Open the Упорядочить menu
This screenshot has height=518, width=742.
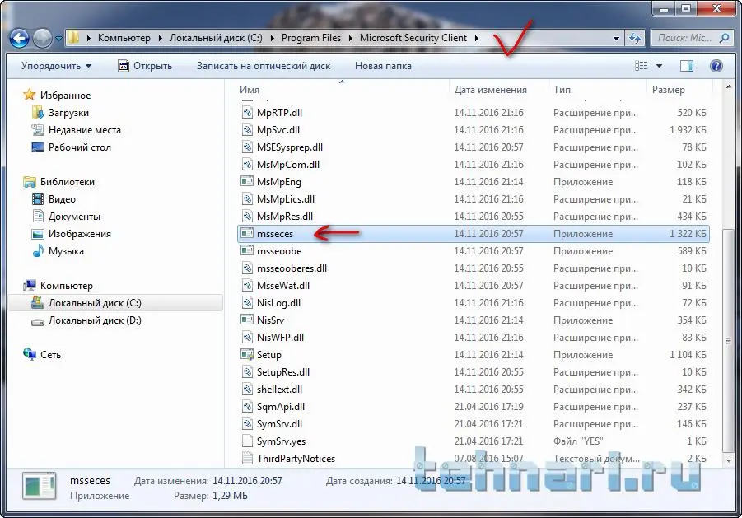point(56,66)
